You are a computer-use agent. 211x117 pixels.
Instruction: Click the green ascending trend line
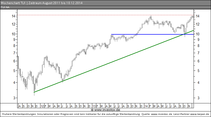pyautogui.click(x=113, y=61)
